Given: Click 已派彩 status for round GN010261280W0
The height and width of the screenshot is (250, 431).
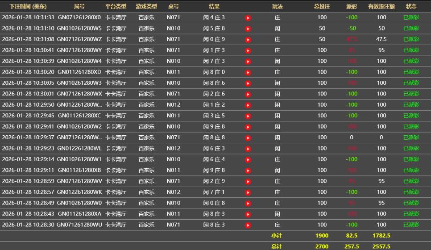Looking at the screenshot, I should point(411,203).
